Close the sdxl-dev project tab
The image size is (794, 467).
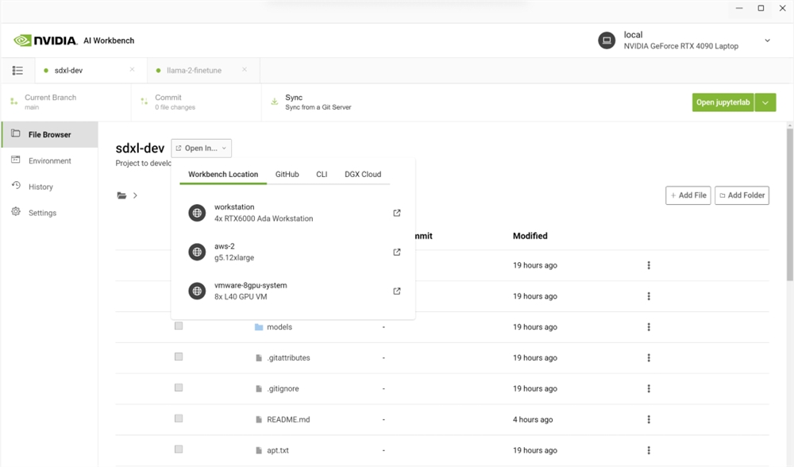(x=132, y=69)
